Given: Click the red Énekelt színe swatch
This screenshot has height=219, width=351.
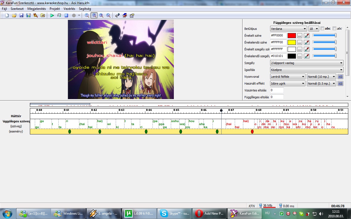Looking at the screenshot, I should (292, 36).
